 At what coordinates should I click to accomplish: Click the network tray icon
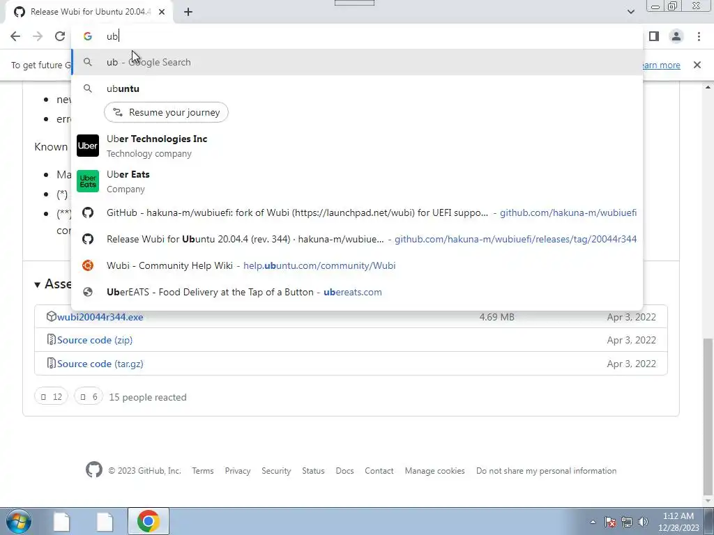point(627,522)
